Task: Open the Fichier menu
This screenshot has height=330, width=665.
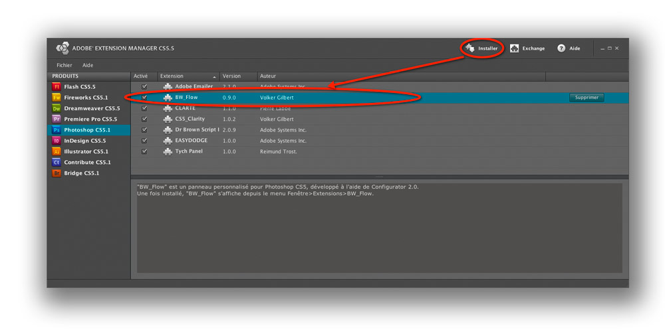Action: pos(65,65)
